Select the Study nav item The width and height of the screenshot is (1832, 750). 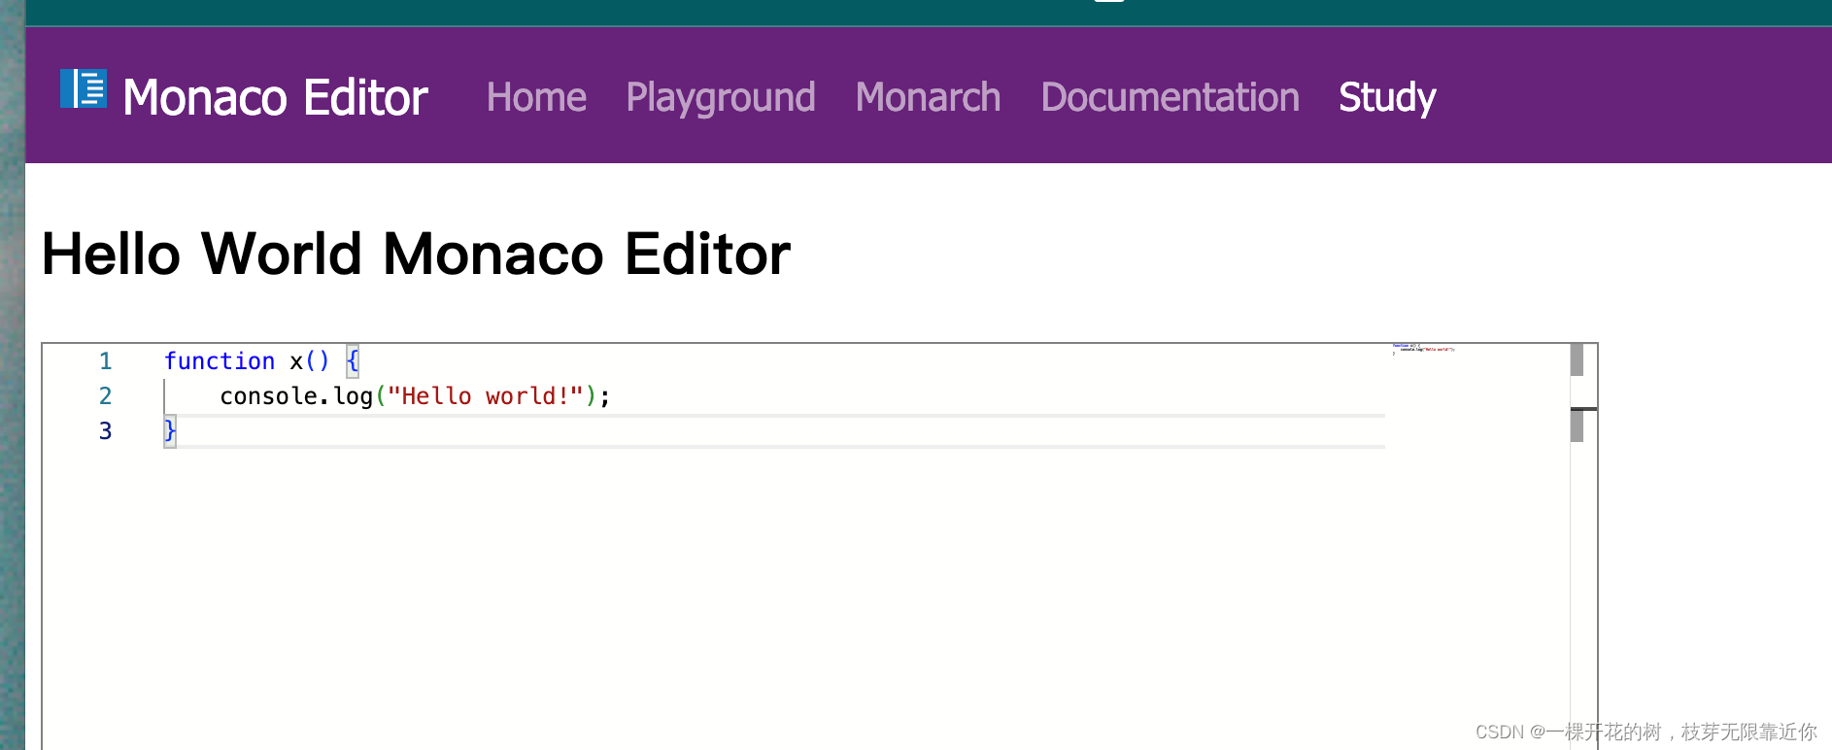(x=1387, y=98)
